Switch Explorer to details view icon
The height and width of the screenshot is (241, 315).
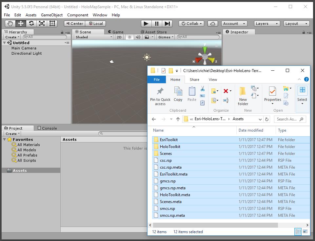point(298,232)
